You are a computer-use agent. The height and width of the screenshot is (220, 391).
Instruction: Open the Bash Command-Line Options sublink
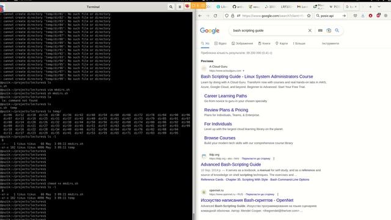[290, 180]
